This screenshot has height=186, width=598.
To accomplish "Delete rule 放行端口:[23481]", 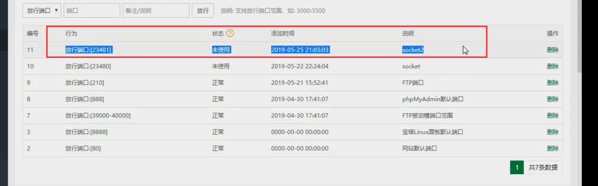I will 552,50.
